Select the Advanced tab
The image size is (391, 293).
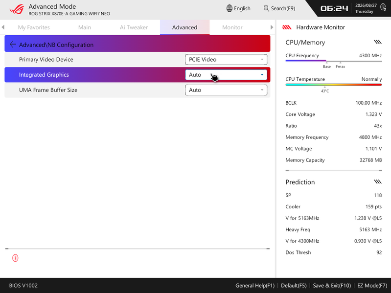tap(185, 27)
